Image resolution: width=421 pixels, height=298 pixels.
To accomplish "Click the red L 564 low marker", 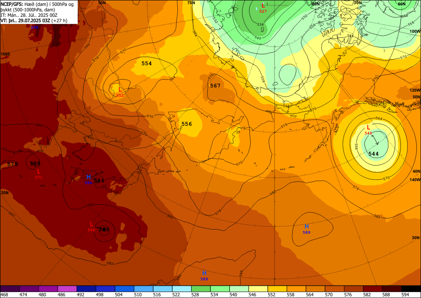I will [91, 227].
